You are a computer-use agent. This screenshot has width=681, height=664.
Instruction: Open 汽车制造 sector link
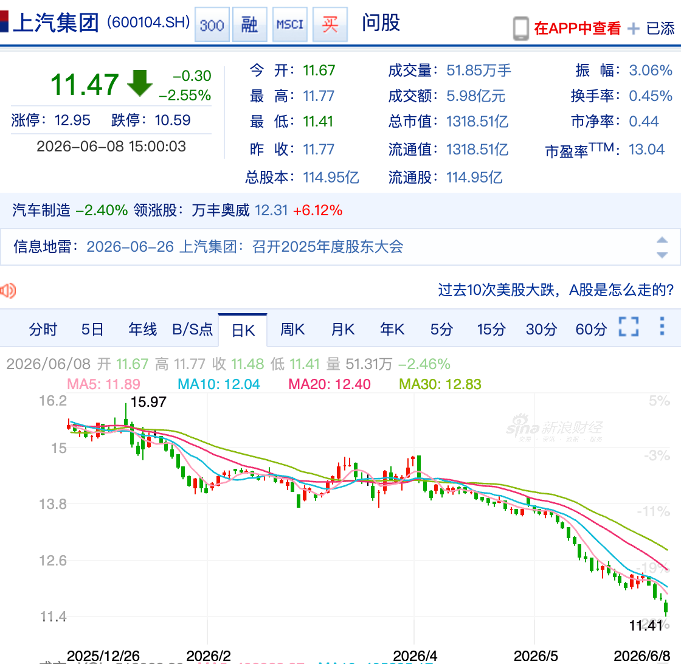click(x=41, y=210)
